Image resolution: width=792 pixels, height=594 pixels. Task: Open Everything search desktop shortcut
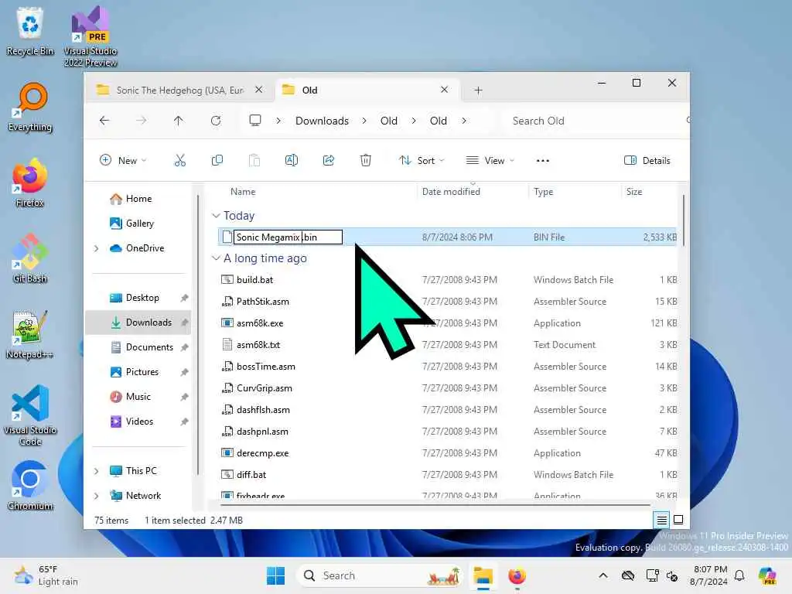(30, 107)
